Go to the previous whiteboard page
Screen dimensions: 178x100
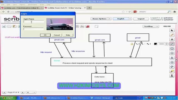(x=4, y=92)
